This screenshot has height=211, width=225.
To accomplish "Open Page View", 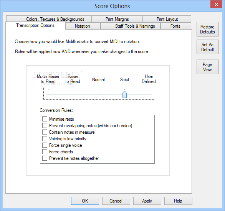I will [x=207, y=67].
